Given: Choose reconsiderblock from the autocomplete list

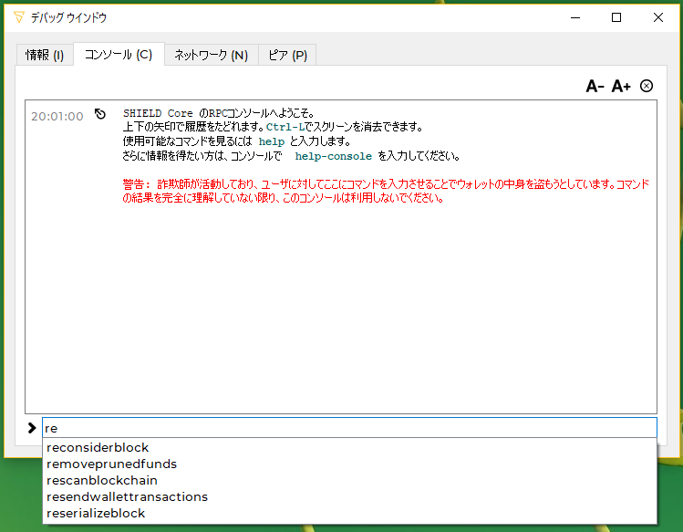Looking at the screenshot, I should [x=98, y=447].
